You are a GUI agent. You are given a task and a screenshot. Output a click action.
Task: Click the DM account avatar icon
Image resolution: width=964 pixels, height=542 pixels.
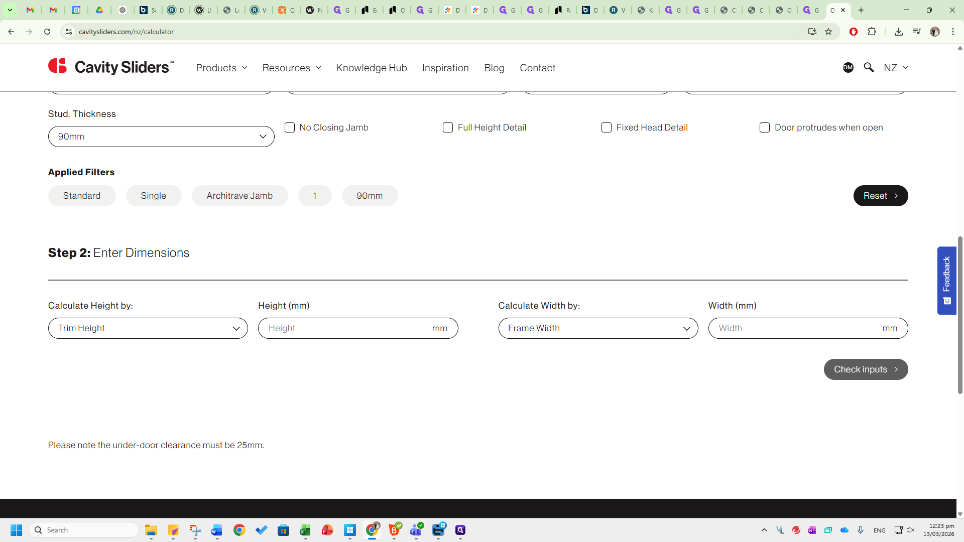848,67
